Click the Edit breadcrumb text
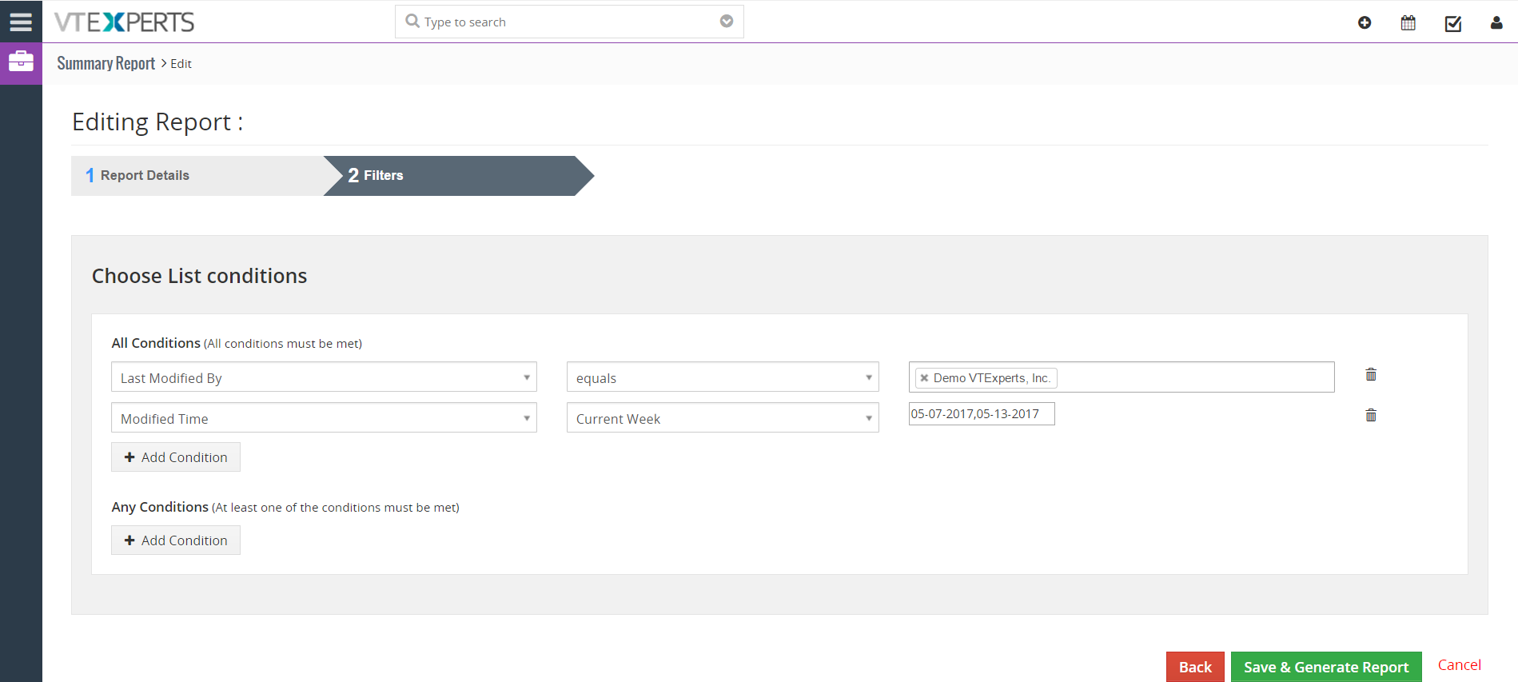Viewport: 1518px width, 682px height. point(181,64)
